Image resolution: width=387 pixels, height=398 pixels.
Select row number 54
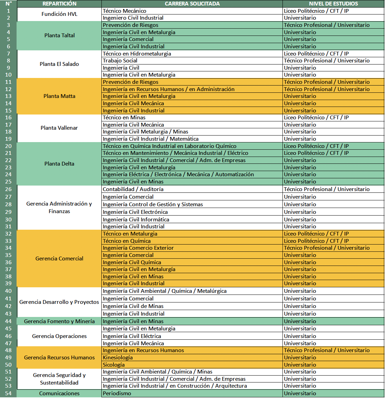8,394
